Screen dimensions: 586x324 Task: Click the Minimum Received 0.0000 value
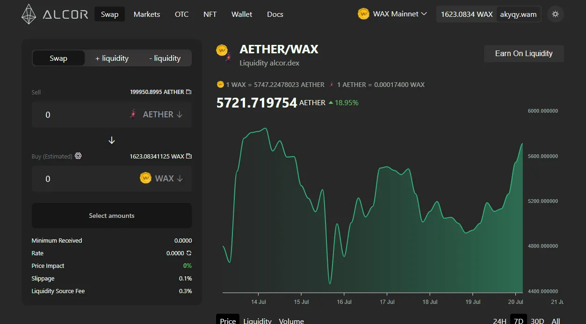183,240
